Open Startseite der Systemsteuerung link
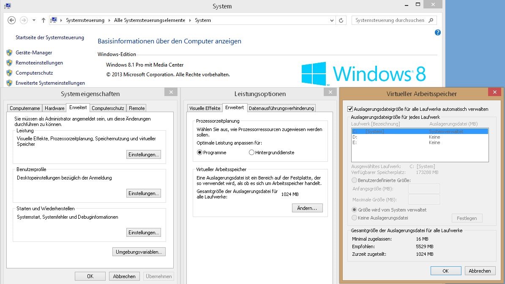 tap(49, 37)
